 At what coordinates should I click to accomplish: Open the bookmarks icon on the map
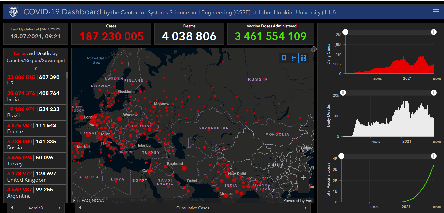tap(284, 58)
